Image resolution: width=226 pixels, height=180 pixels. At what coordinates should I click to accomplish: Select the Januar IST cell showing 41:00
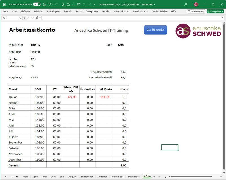pyautogui.click(x=55, y=97)
